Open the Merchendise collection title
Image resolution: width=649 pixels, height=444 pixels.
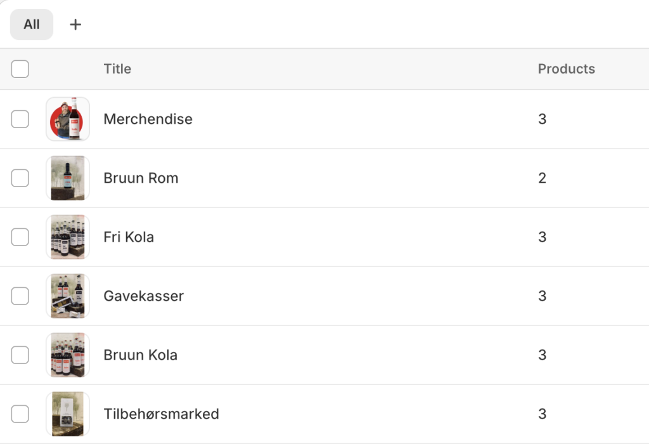click(x=148, y=119)
